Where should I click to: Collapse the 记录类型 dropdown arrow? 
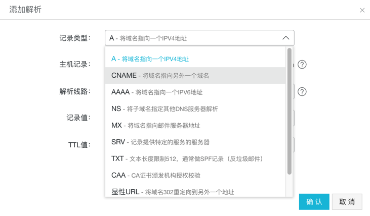click(285, 38)
